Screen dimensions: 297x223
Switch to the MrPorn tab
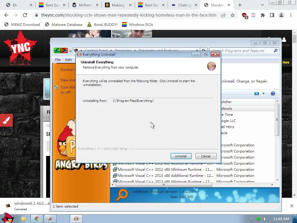point(86,5)
